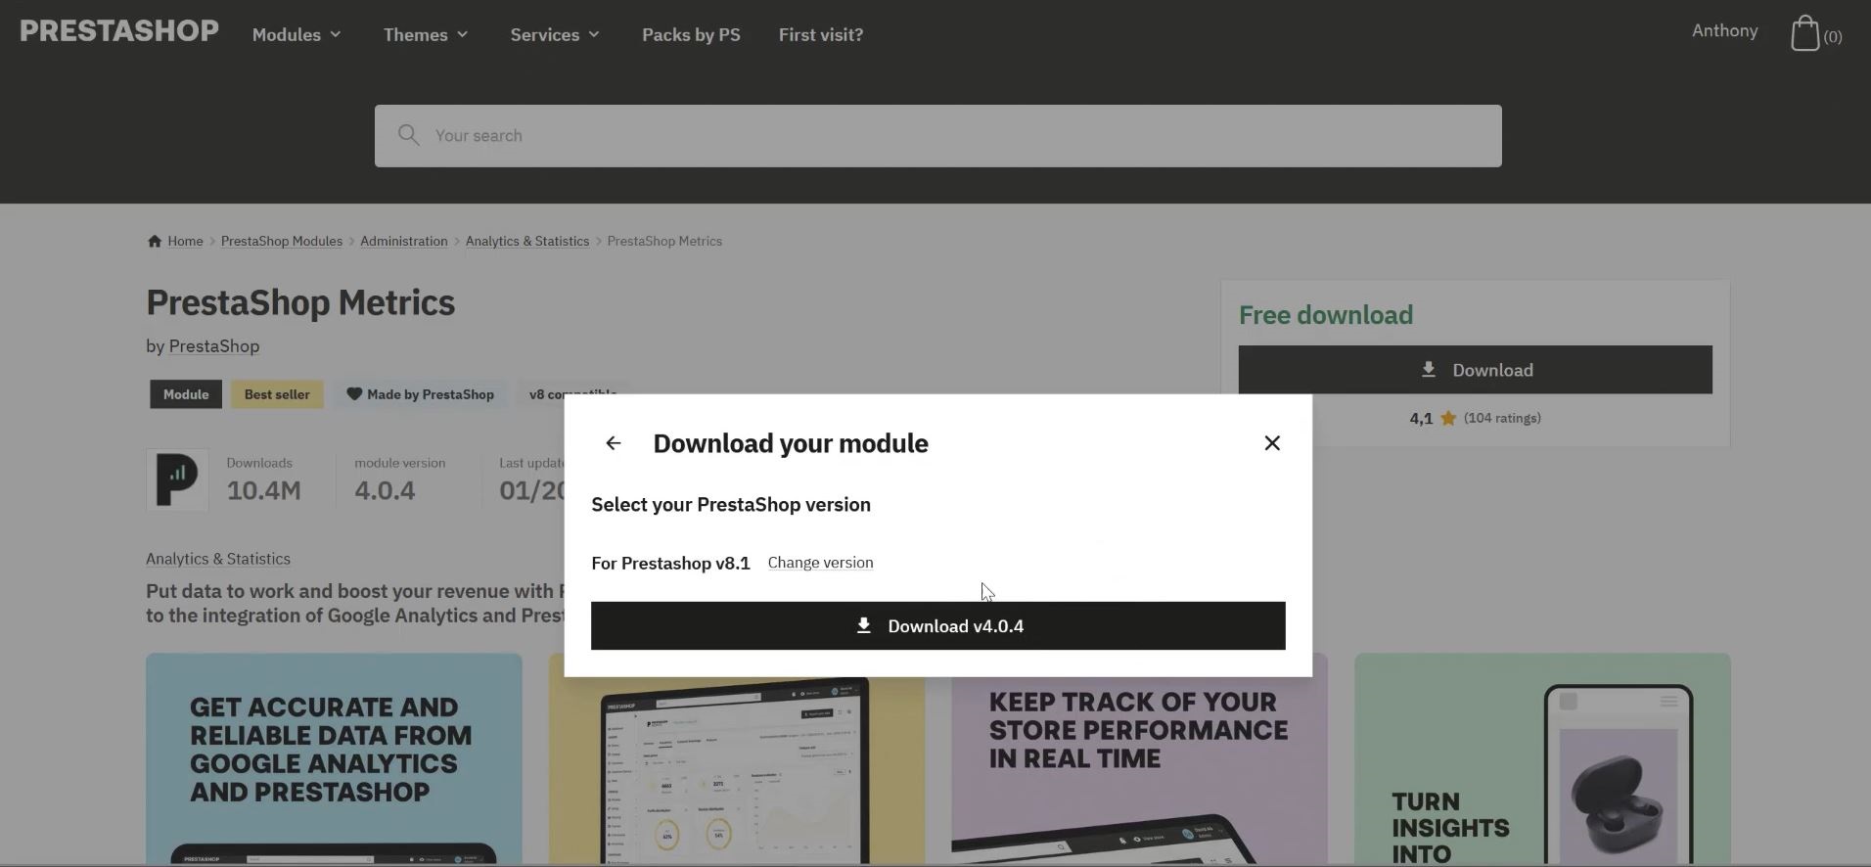Click the PrestaShop author link
Image resolution: width=1871 pixels, height=867 pixels.
214,346
